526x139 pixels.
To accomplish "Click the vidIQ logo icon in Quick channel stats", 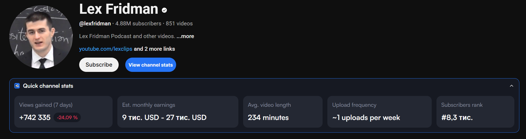I will 17,86.
